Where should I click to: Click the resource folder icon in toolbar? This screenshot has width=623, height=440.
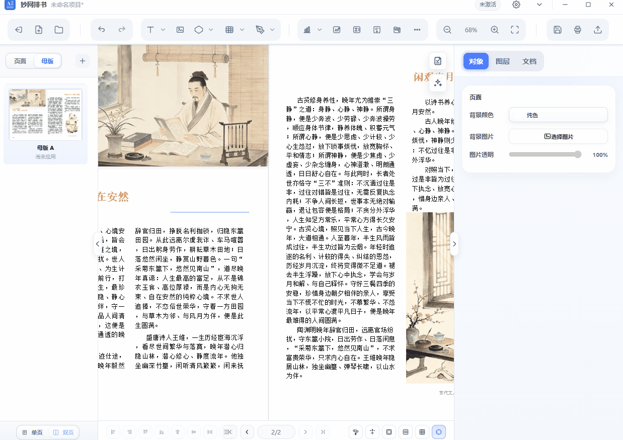397,30
